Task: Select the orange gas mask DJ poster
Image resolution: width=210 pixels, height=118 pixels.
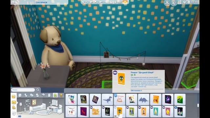Action: coord(119,111)
